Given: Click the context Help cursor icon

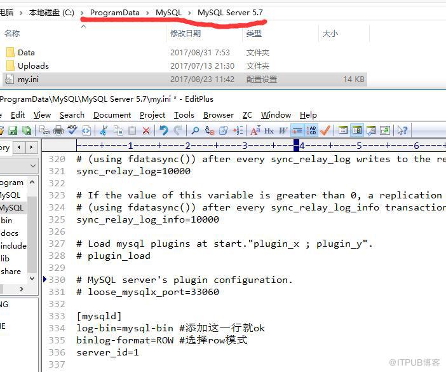Looking at the screenshot, I should pos(403,130).
